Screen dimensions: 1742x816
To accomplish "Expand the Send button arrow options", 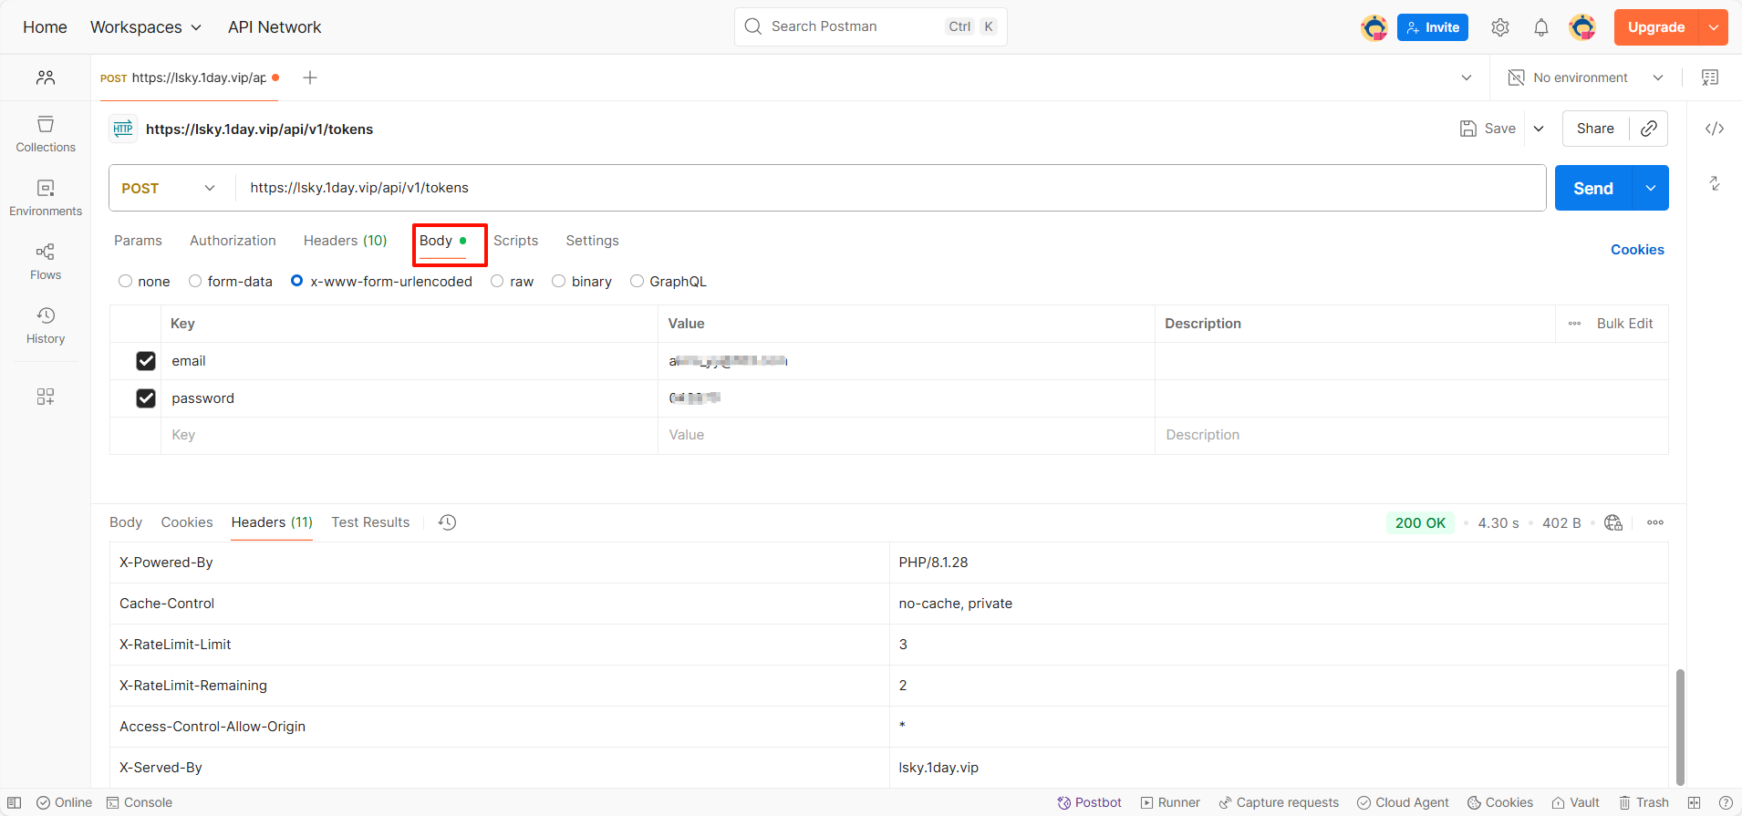I will [1650, 188].
